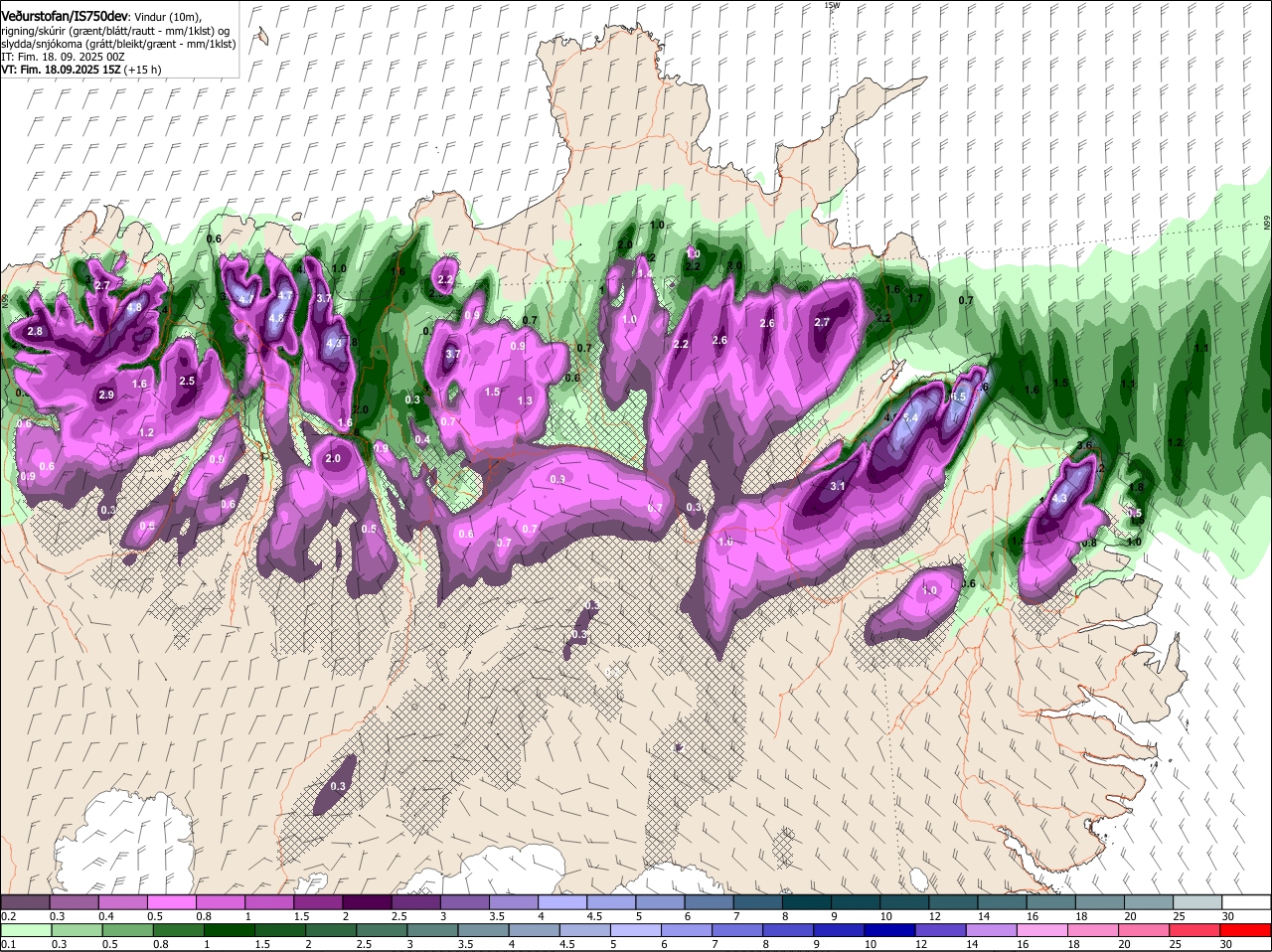The image size is (1272, 952).
Task: Click the 'VT: Fim. 18.09.2025 15Z (+15 h)' line
Action: tap(81, 70)
